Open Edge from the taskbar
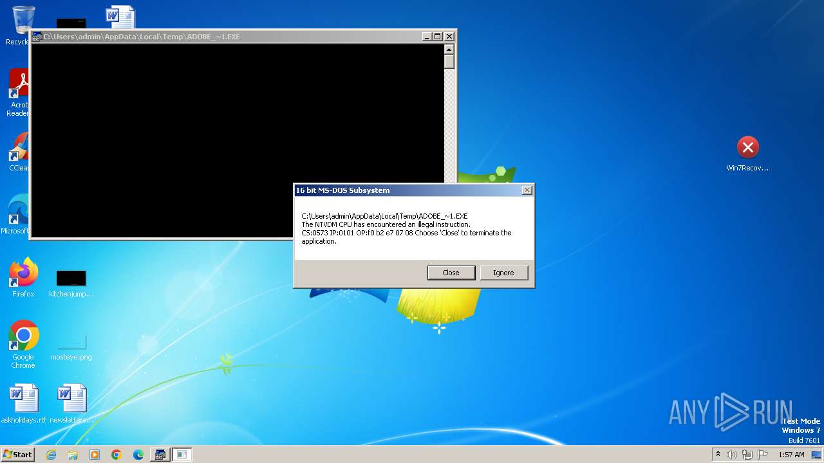Viewport: 824px width, 463px height. (x=138, y=455)
